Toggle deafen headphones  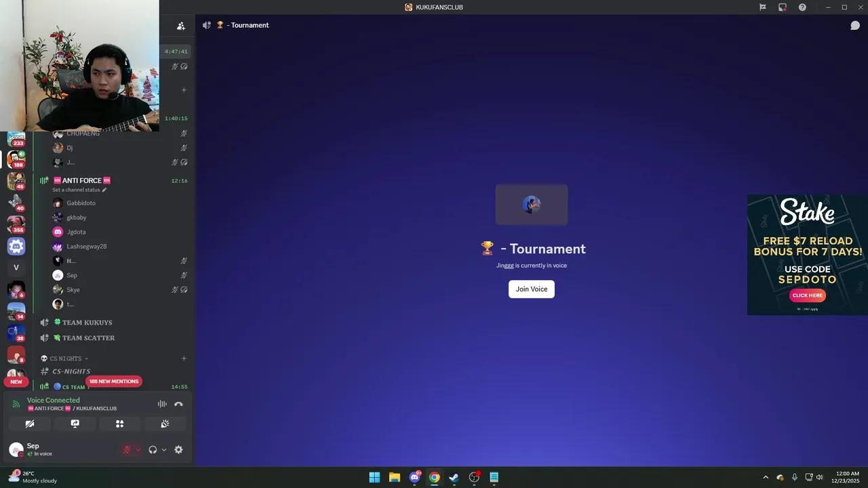pos(153,450)
